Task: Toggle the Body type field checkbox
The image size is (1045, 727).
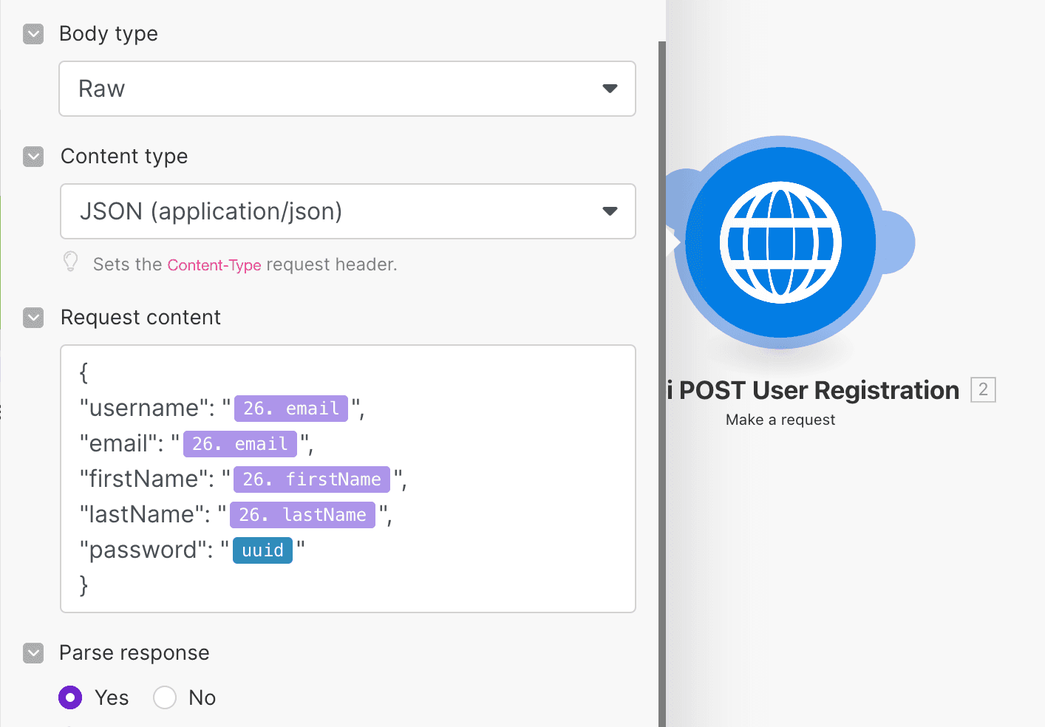Action: (33, 34)
